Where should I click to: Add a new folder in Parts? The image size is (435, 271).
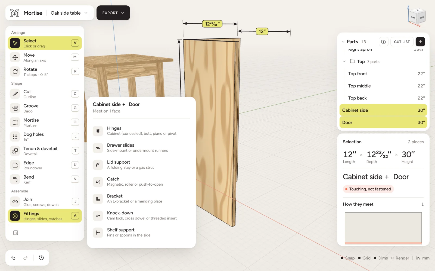coord(383,42)
